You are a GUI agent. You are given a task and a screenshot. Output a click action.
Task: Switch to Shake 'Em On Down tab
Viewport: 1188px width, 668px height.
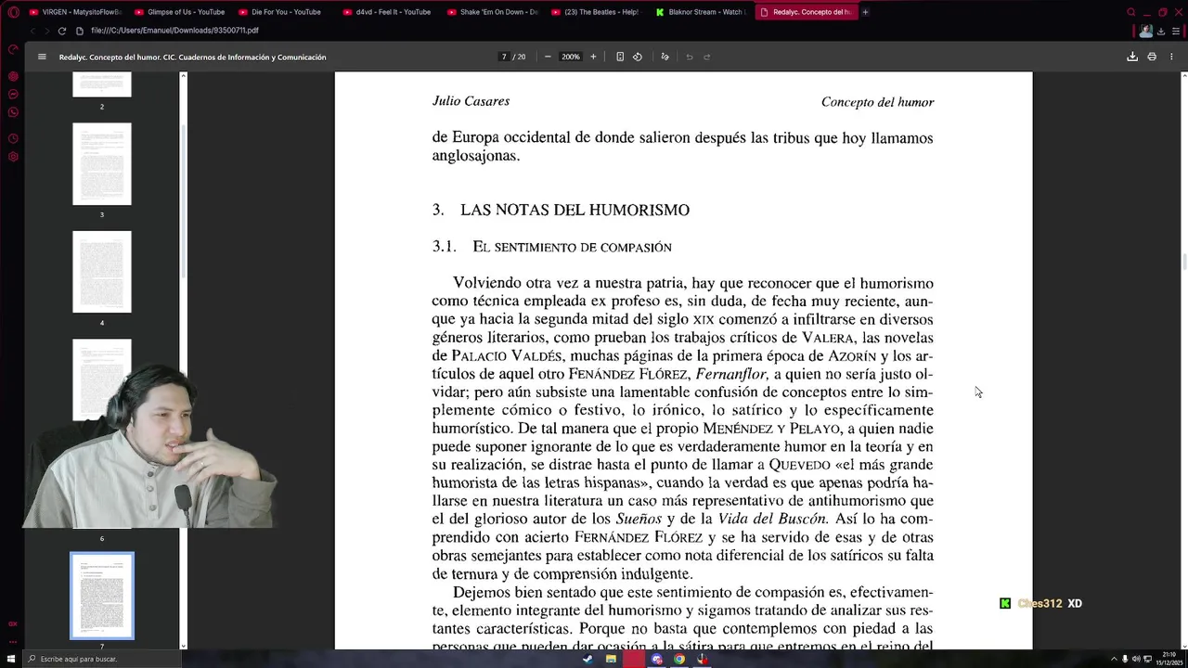point(493,12)
